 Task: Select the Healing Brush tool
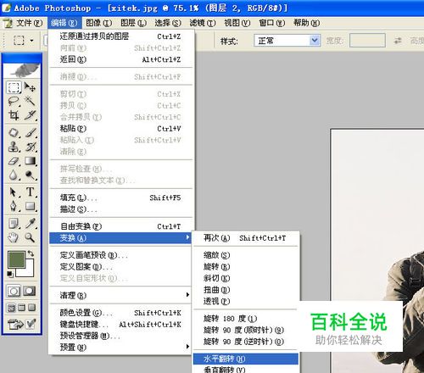point(14,132)
